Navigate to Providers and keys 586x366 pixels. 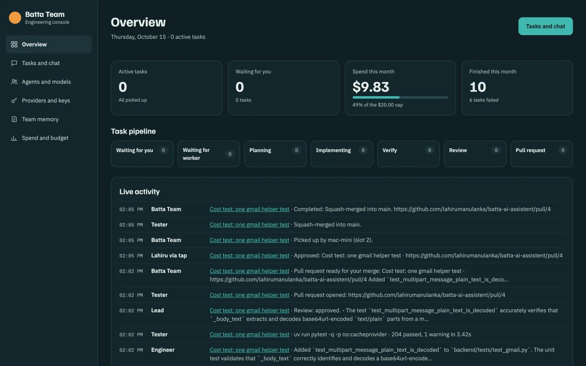point(49,100)
